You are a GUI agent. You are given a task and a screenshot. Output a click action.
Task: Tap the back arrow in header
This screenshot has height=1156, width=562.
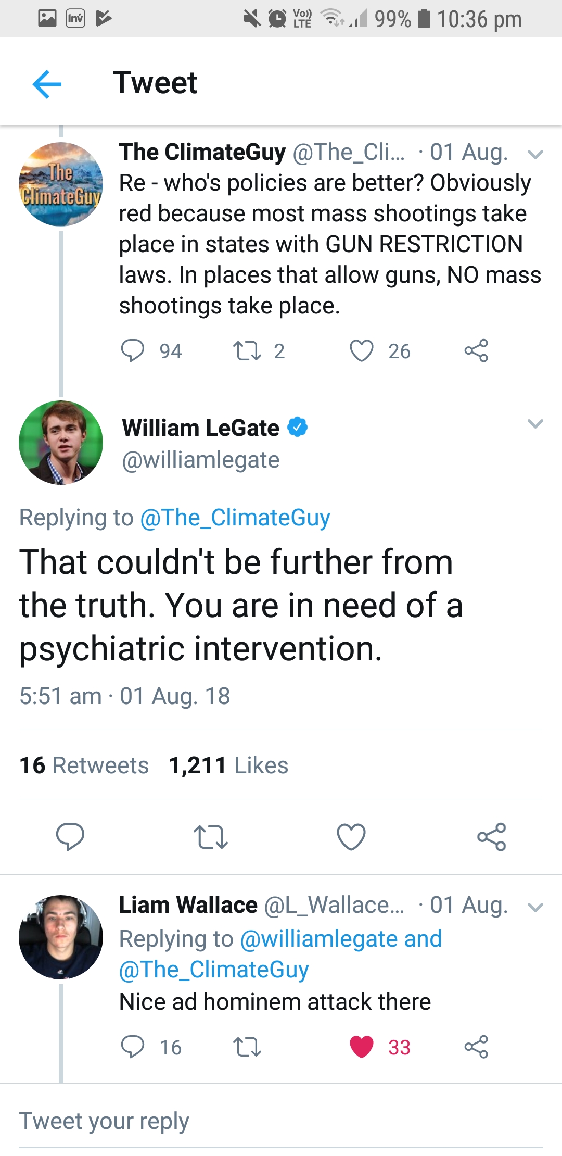click(x=47, y=84)
